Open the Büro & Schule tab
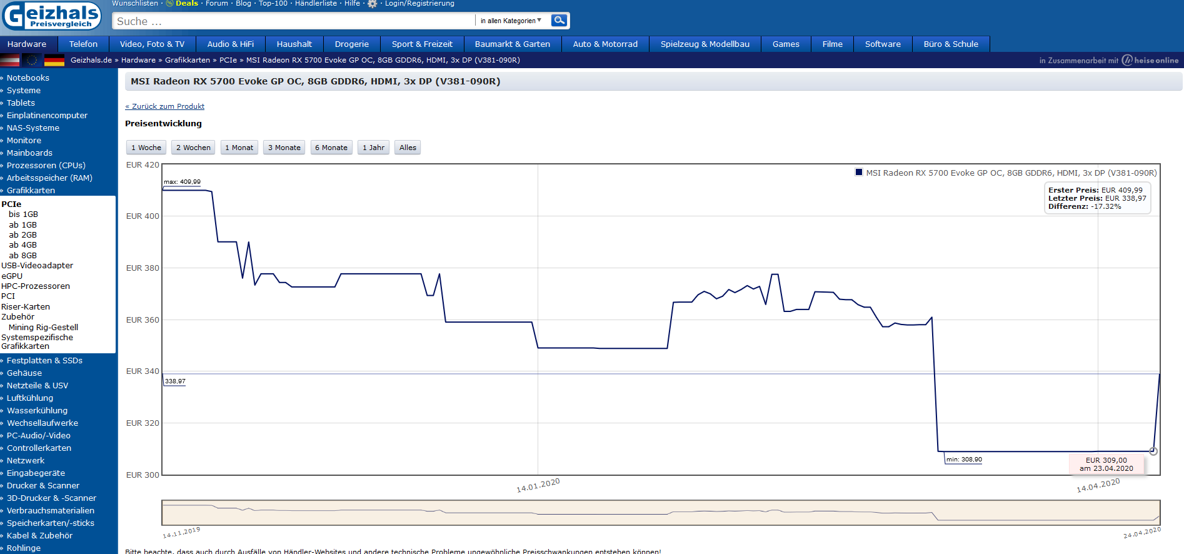 951,44
